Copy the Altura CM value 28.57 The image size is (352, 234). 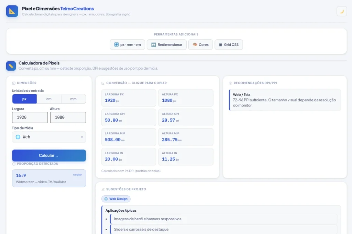(186, 118)
